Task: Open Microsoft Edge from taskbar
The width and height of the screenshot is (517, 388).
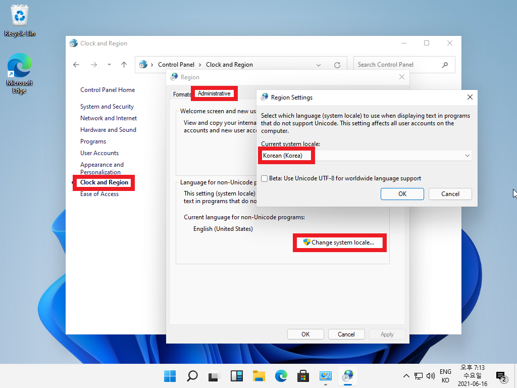Action: 281,376
